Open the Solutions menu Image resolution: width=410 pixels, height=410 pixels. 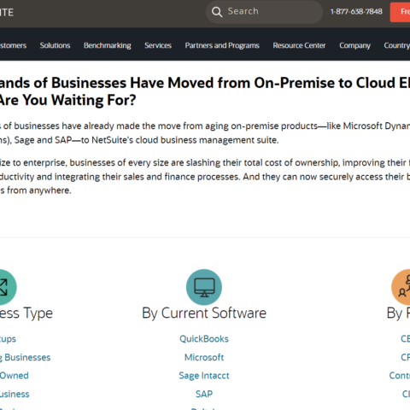[x=55, y=45]
